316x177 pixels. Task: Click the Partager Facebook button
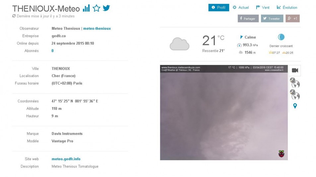tap(248, 18)
